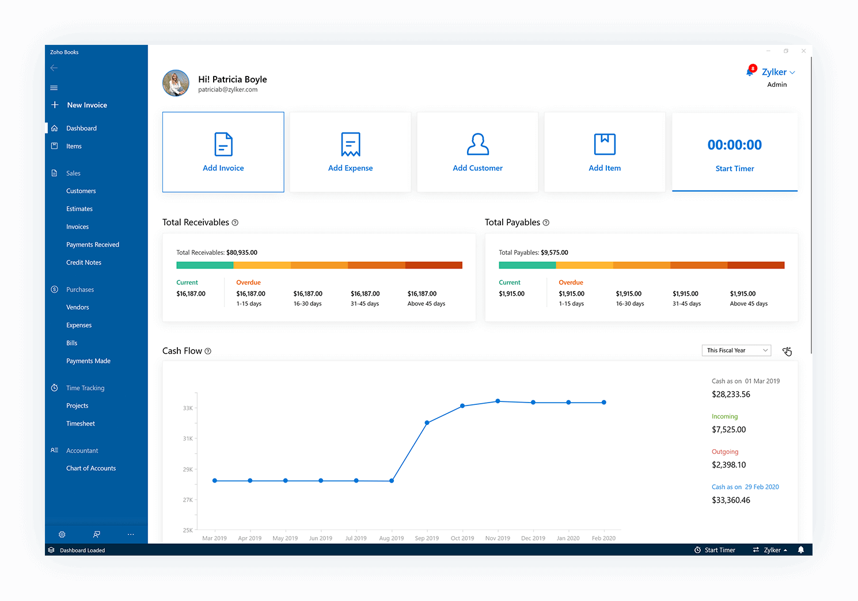Open the three-dot more options menu
This screenshot has width=858, height=601.
point(131,534)
